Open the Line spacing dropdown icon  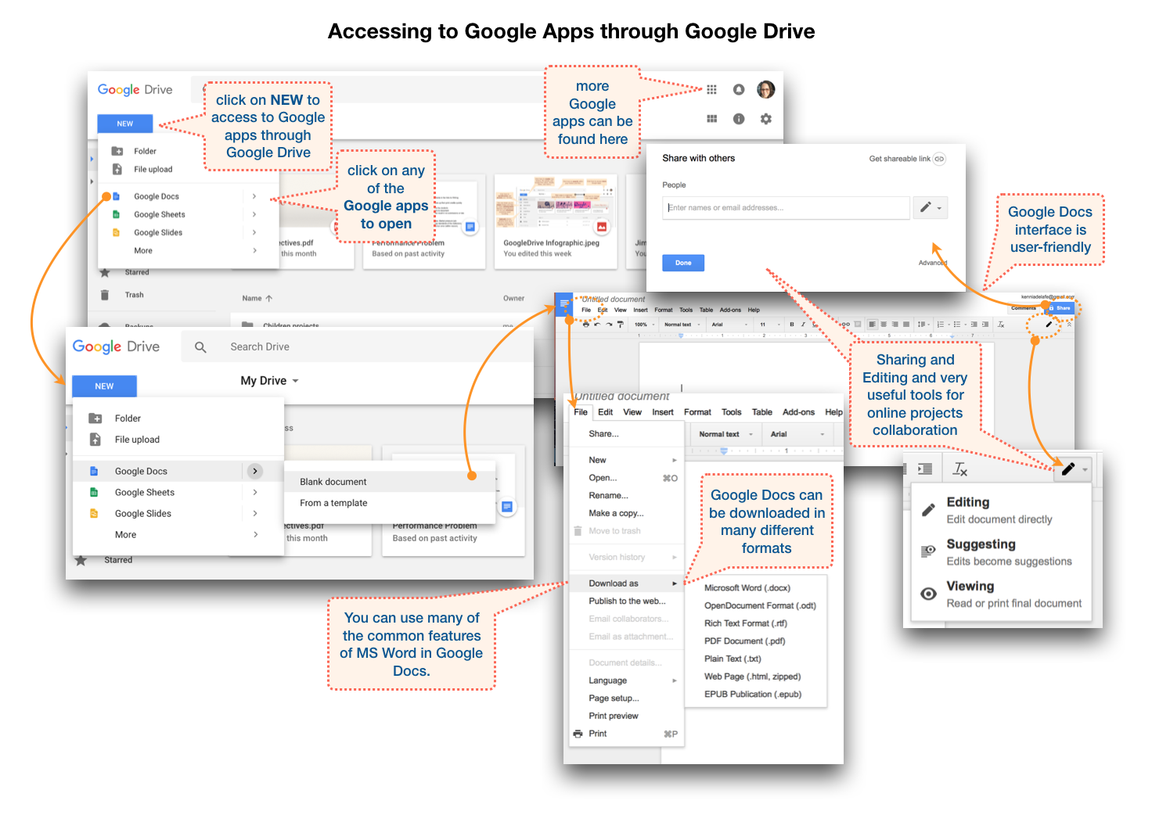point(924,325)
